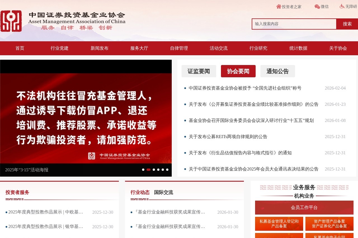This screenshot has width=358, height=238.
Task: Open 国际业务委员会会议 “十五五”规划 news
Action: click(x=251, y=121)
